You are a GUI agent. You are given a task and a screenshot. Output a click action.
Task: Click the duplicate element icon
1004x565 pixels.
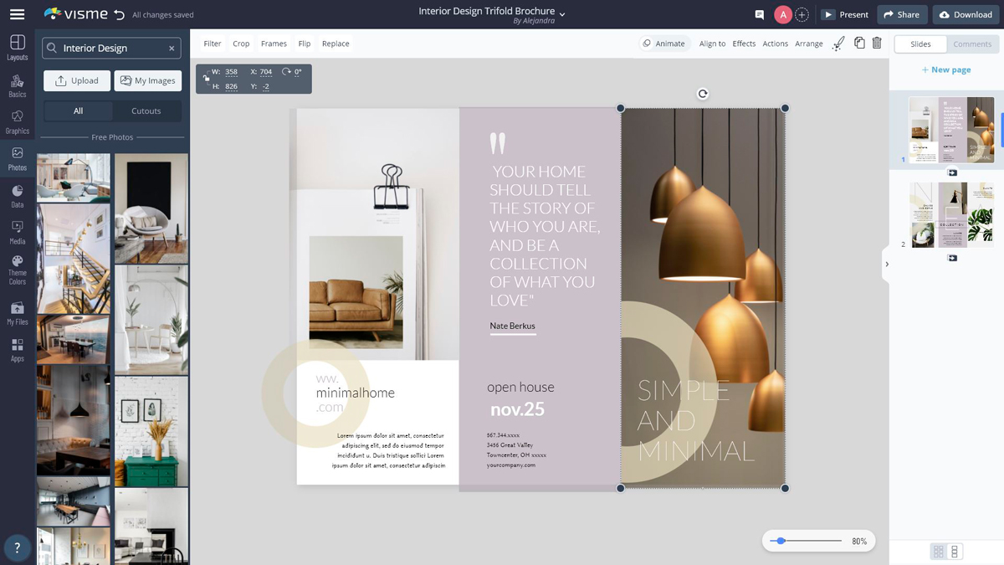(x=859, y=44)
